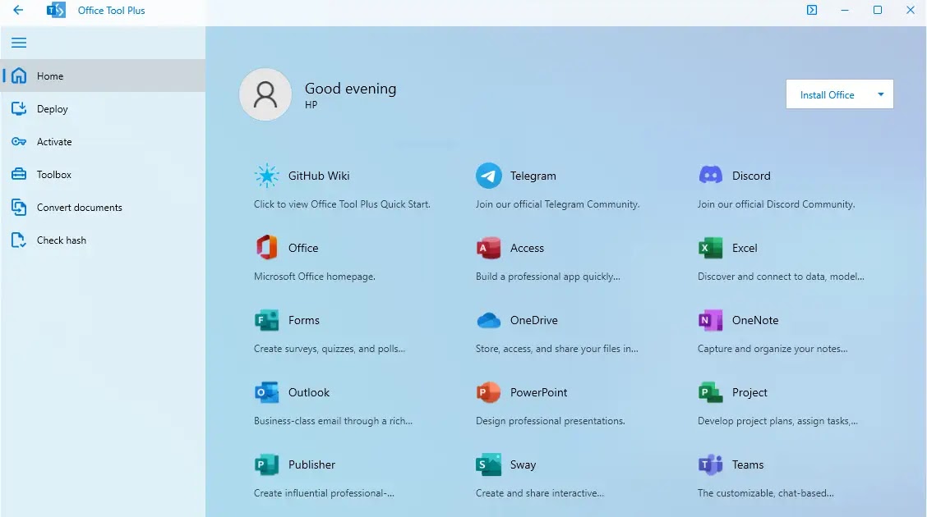927x517 pixels.
Task: Click the OneNote app icon
Action: click(711, 320)
